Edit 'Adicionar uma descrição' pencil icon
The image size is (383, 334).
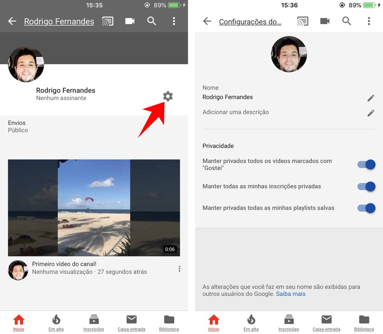(x=371, y=113)
